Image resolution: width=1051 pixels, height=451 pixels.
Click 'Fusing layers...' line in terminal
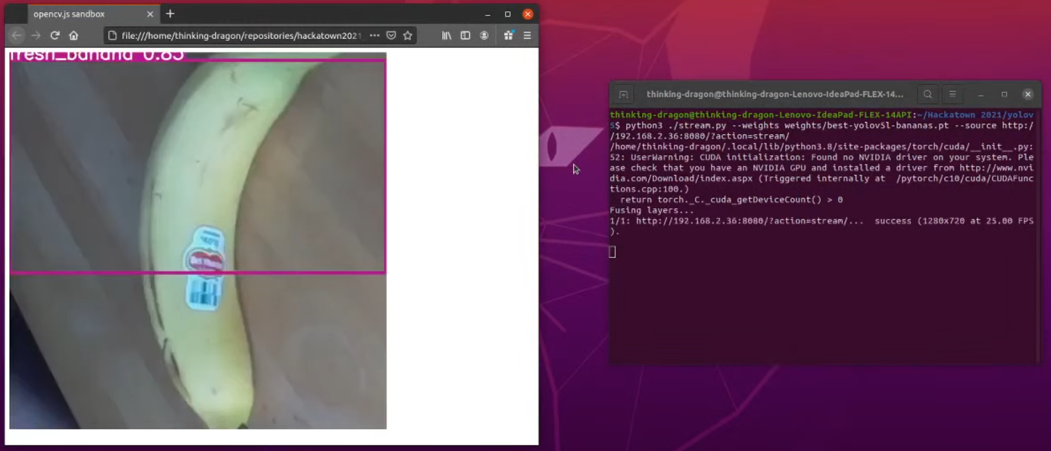click(652, 210)
